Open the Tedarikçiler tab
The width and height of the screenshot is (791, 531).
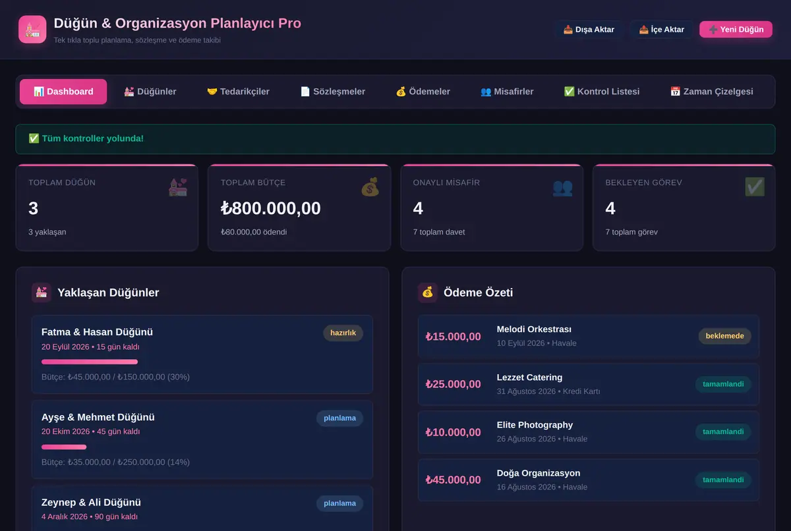[238, 92]
